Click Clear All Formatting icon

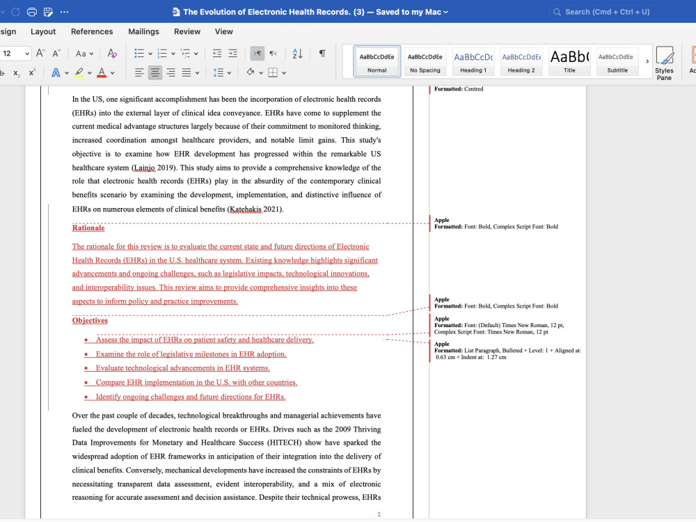[112, 54]
